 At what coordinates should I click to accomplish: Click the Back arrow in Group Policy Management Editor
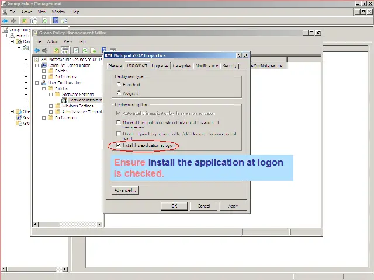pos(37,50)
